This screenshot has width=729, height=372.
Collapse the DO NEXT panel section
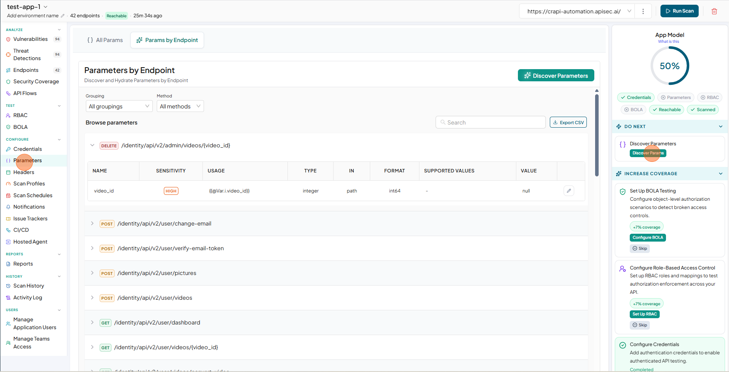(x=720, y=126)
